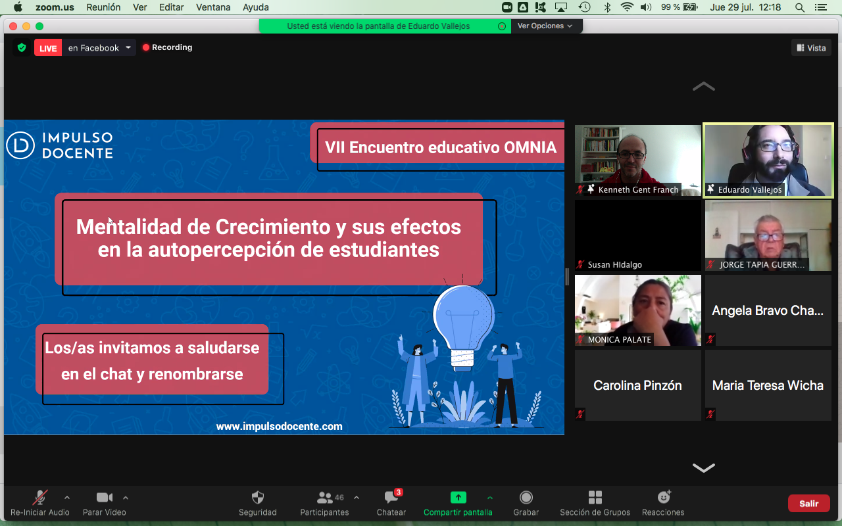Open Sección de Grupos
The width and height of the screenshot is (842, 526).
point(595,498)
